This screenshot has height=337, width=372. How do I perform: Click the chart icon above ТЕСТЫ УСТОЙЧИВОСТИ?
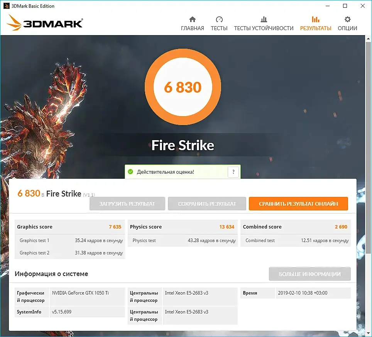pos(264,19)
